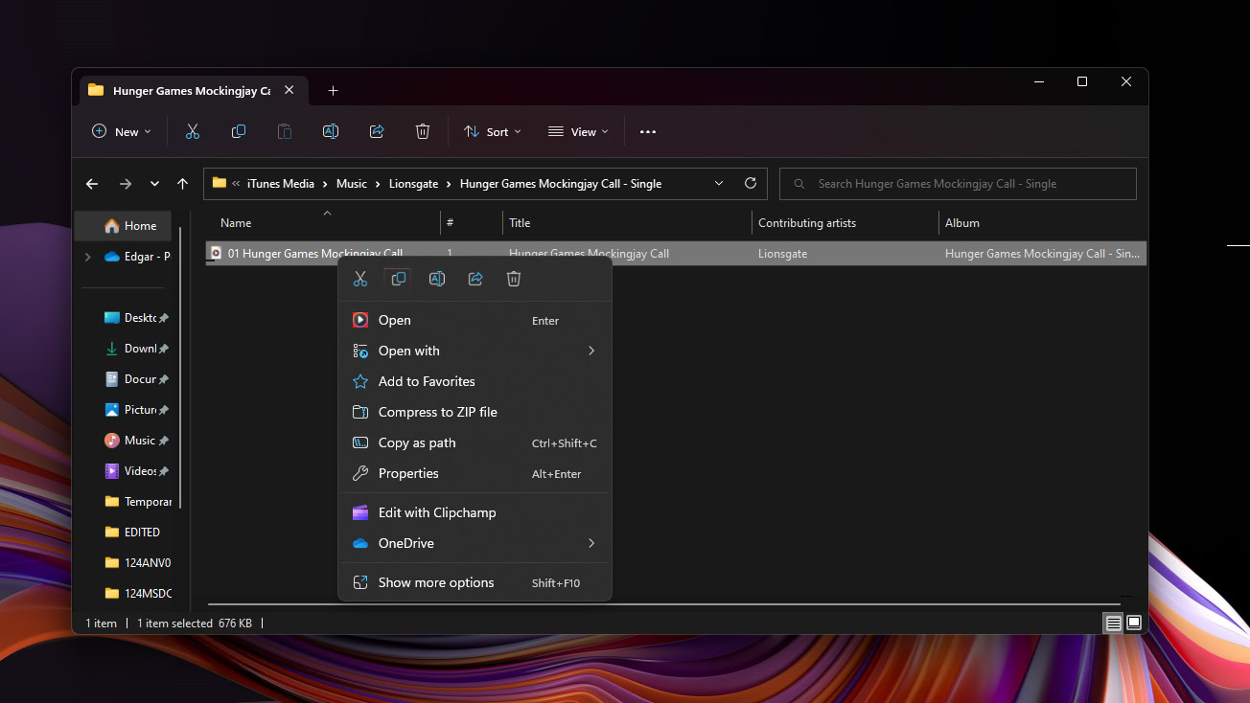Expand the Edgar OneDrive tree node
Screen dimensions: 1250x703
pos(88,257)
